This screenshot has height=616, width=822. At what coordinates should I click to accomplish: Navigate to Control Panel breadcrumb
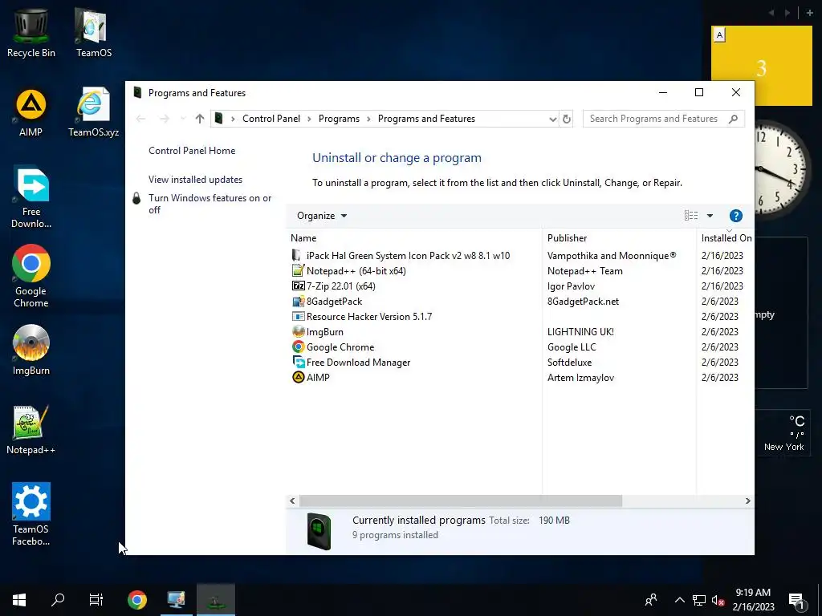pyautogui.click(x=271, y=119)
